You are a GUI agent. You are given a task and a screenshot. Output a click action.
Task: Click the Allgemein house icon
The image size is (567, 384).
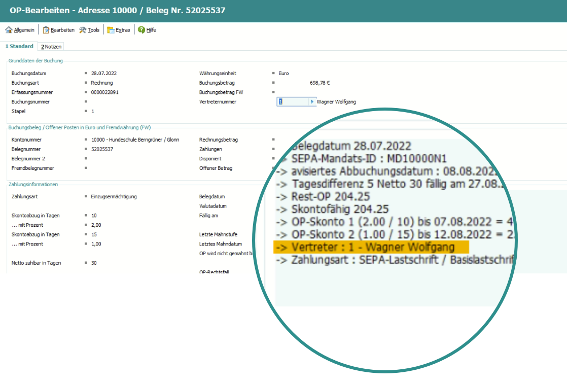click(9, 30)
